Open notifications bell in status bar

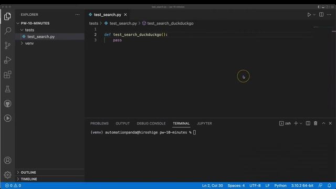point(329,185)
